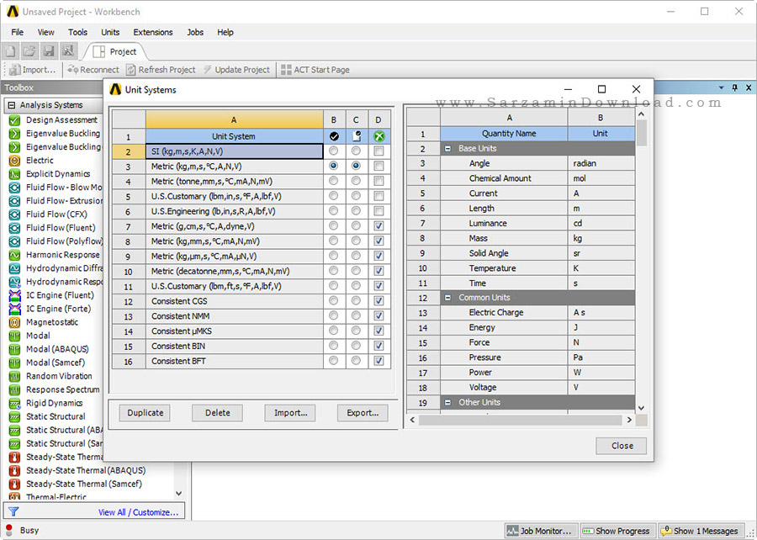Click the Save project disk icon
The width and height of the screenshot is (757, 540).
[48, 51]
